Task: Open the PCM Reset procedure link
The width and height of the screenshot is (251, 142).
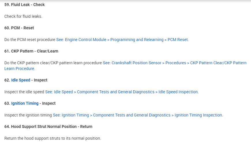Action: point(122,40)
